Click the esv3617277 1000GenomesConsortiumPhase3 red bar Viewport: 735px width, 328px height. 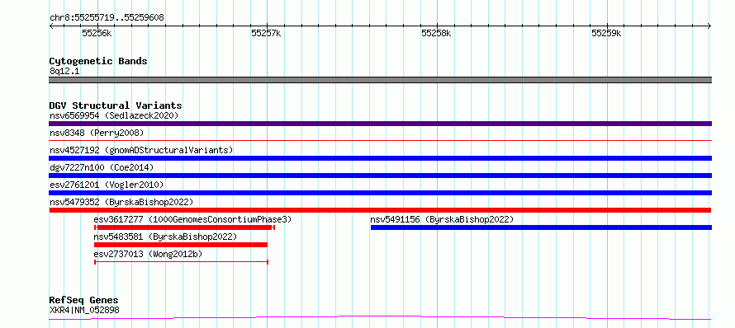click(184, 227)
